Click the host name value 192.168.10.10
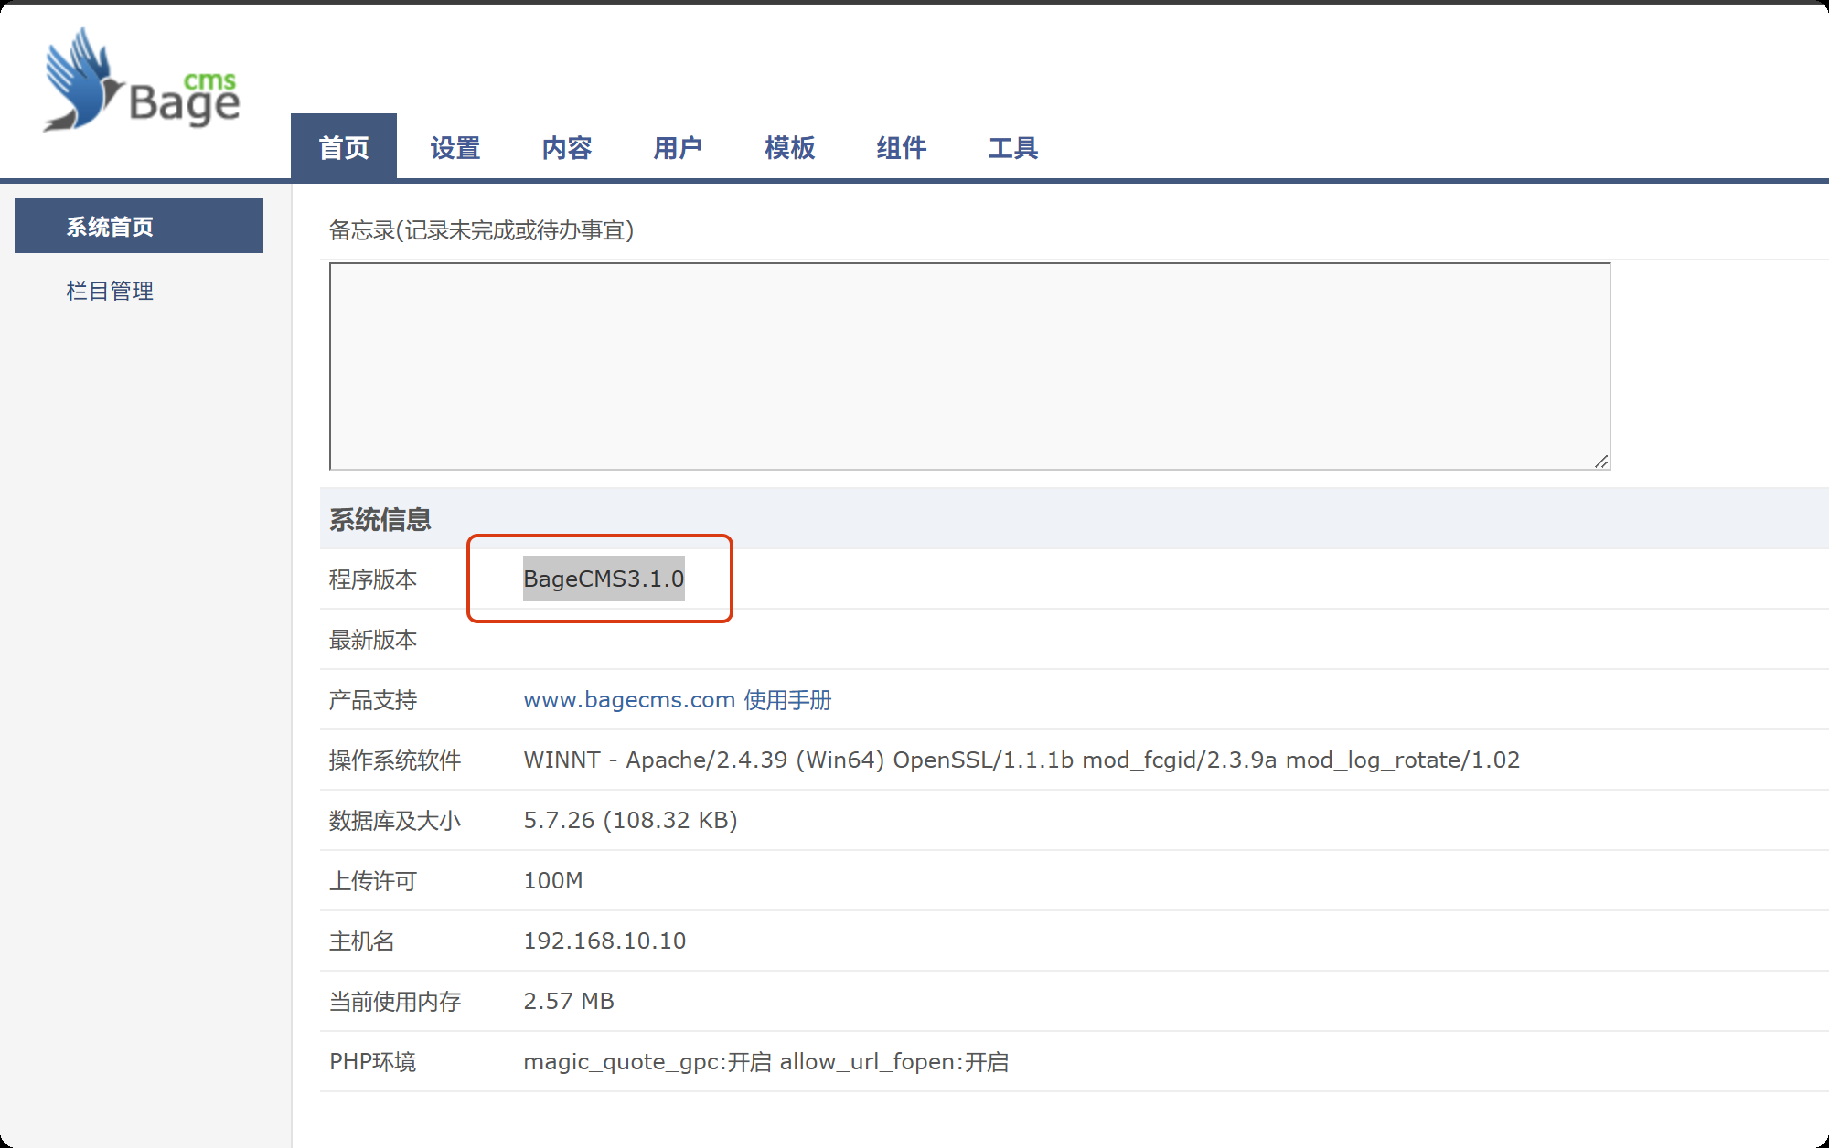Viewport: 1829px width, 1148px height. 604,941
